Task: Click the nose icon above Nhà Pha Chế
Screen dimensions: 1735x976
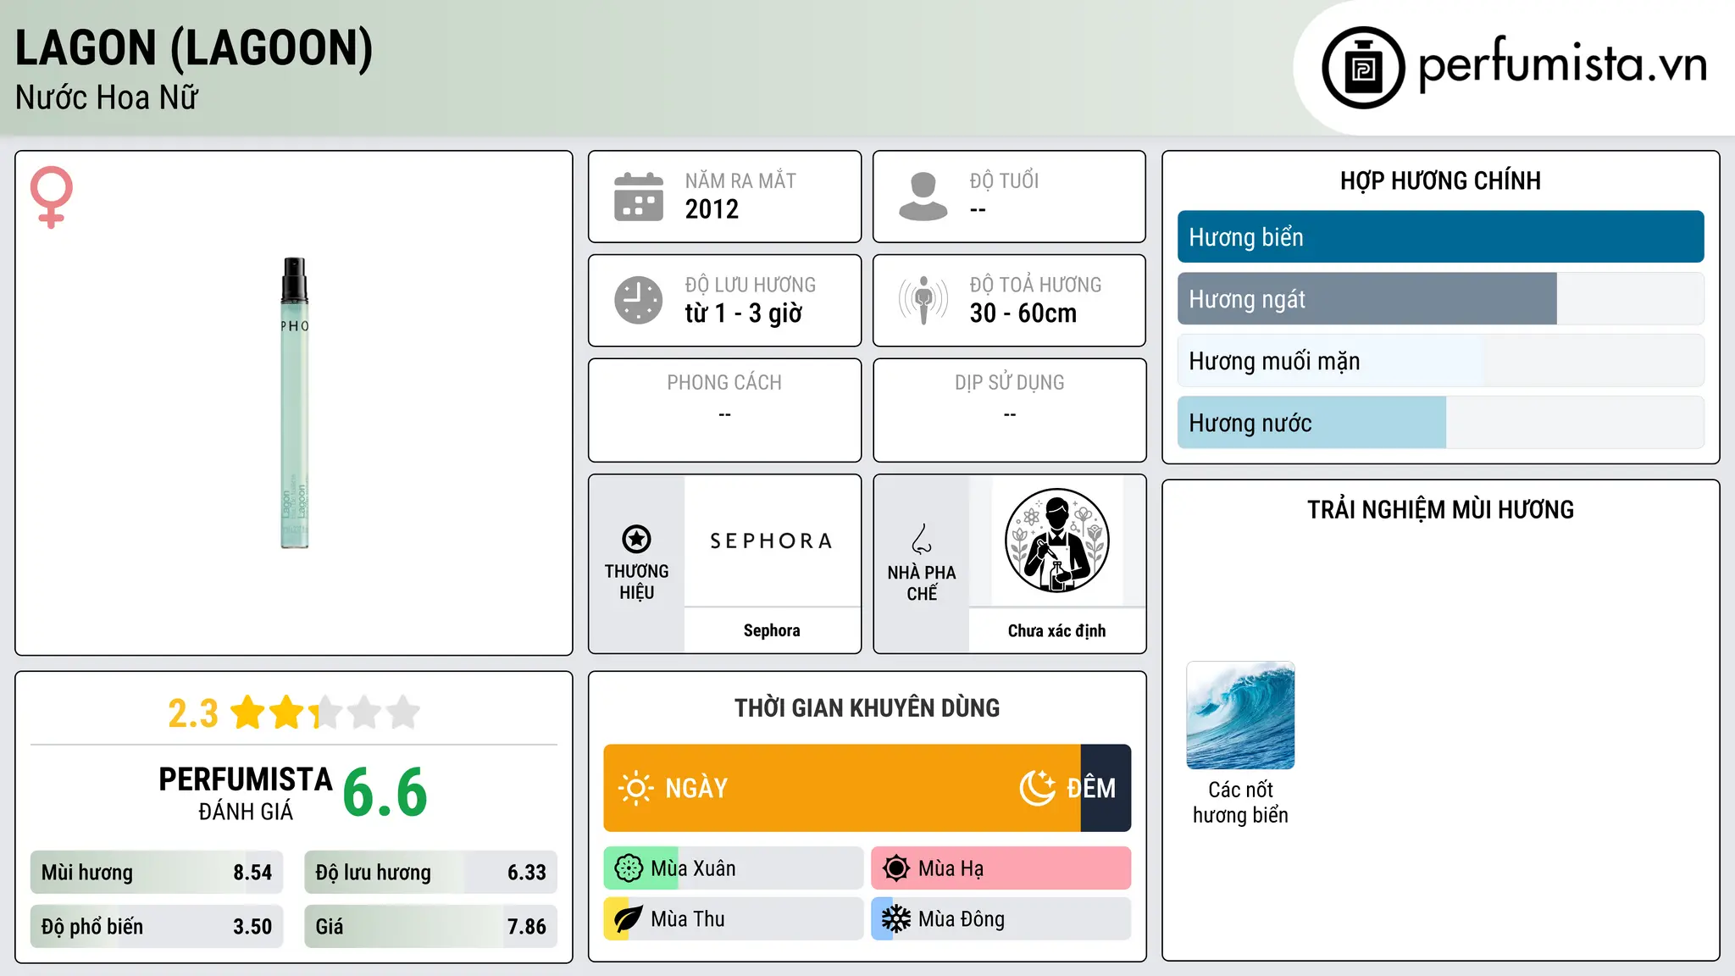Action: tap(922, 539)
